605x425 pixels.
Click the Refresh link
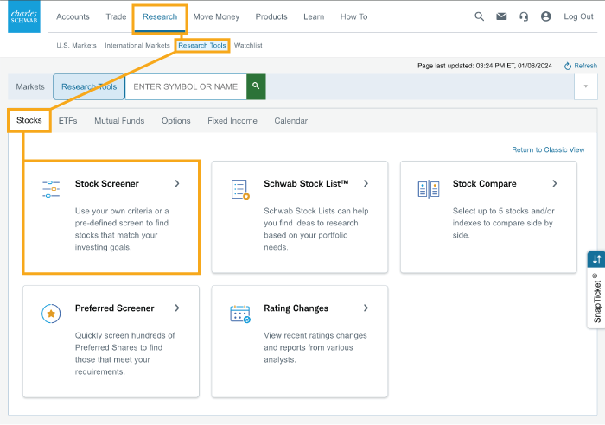[x=581, y=66]
